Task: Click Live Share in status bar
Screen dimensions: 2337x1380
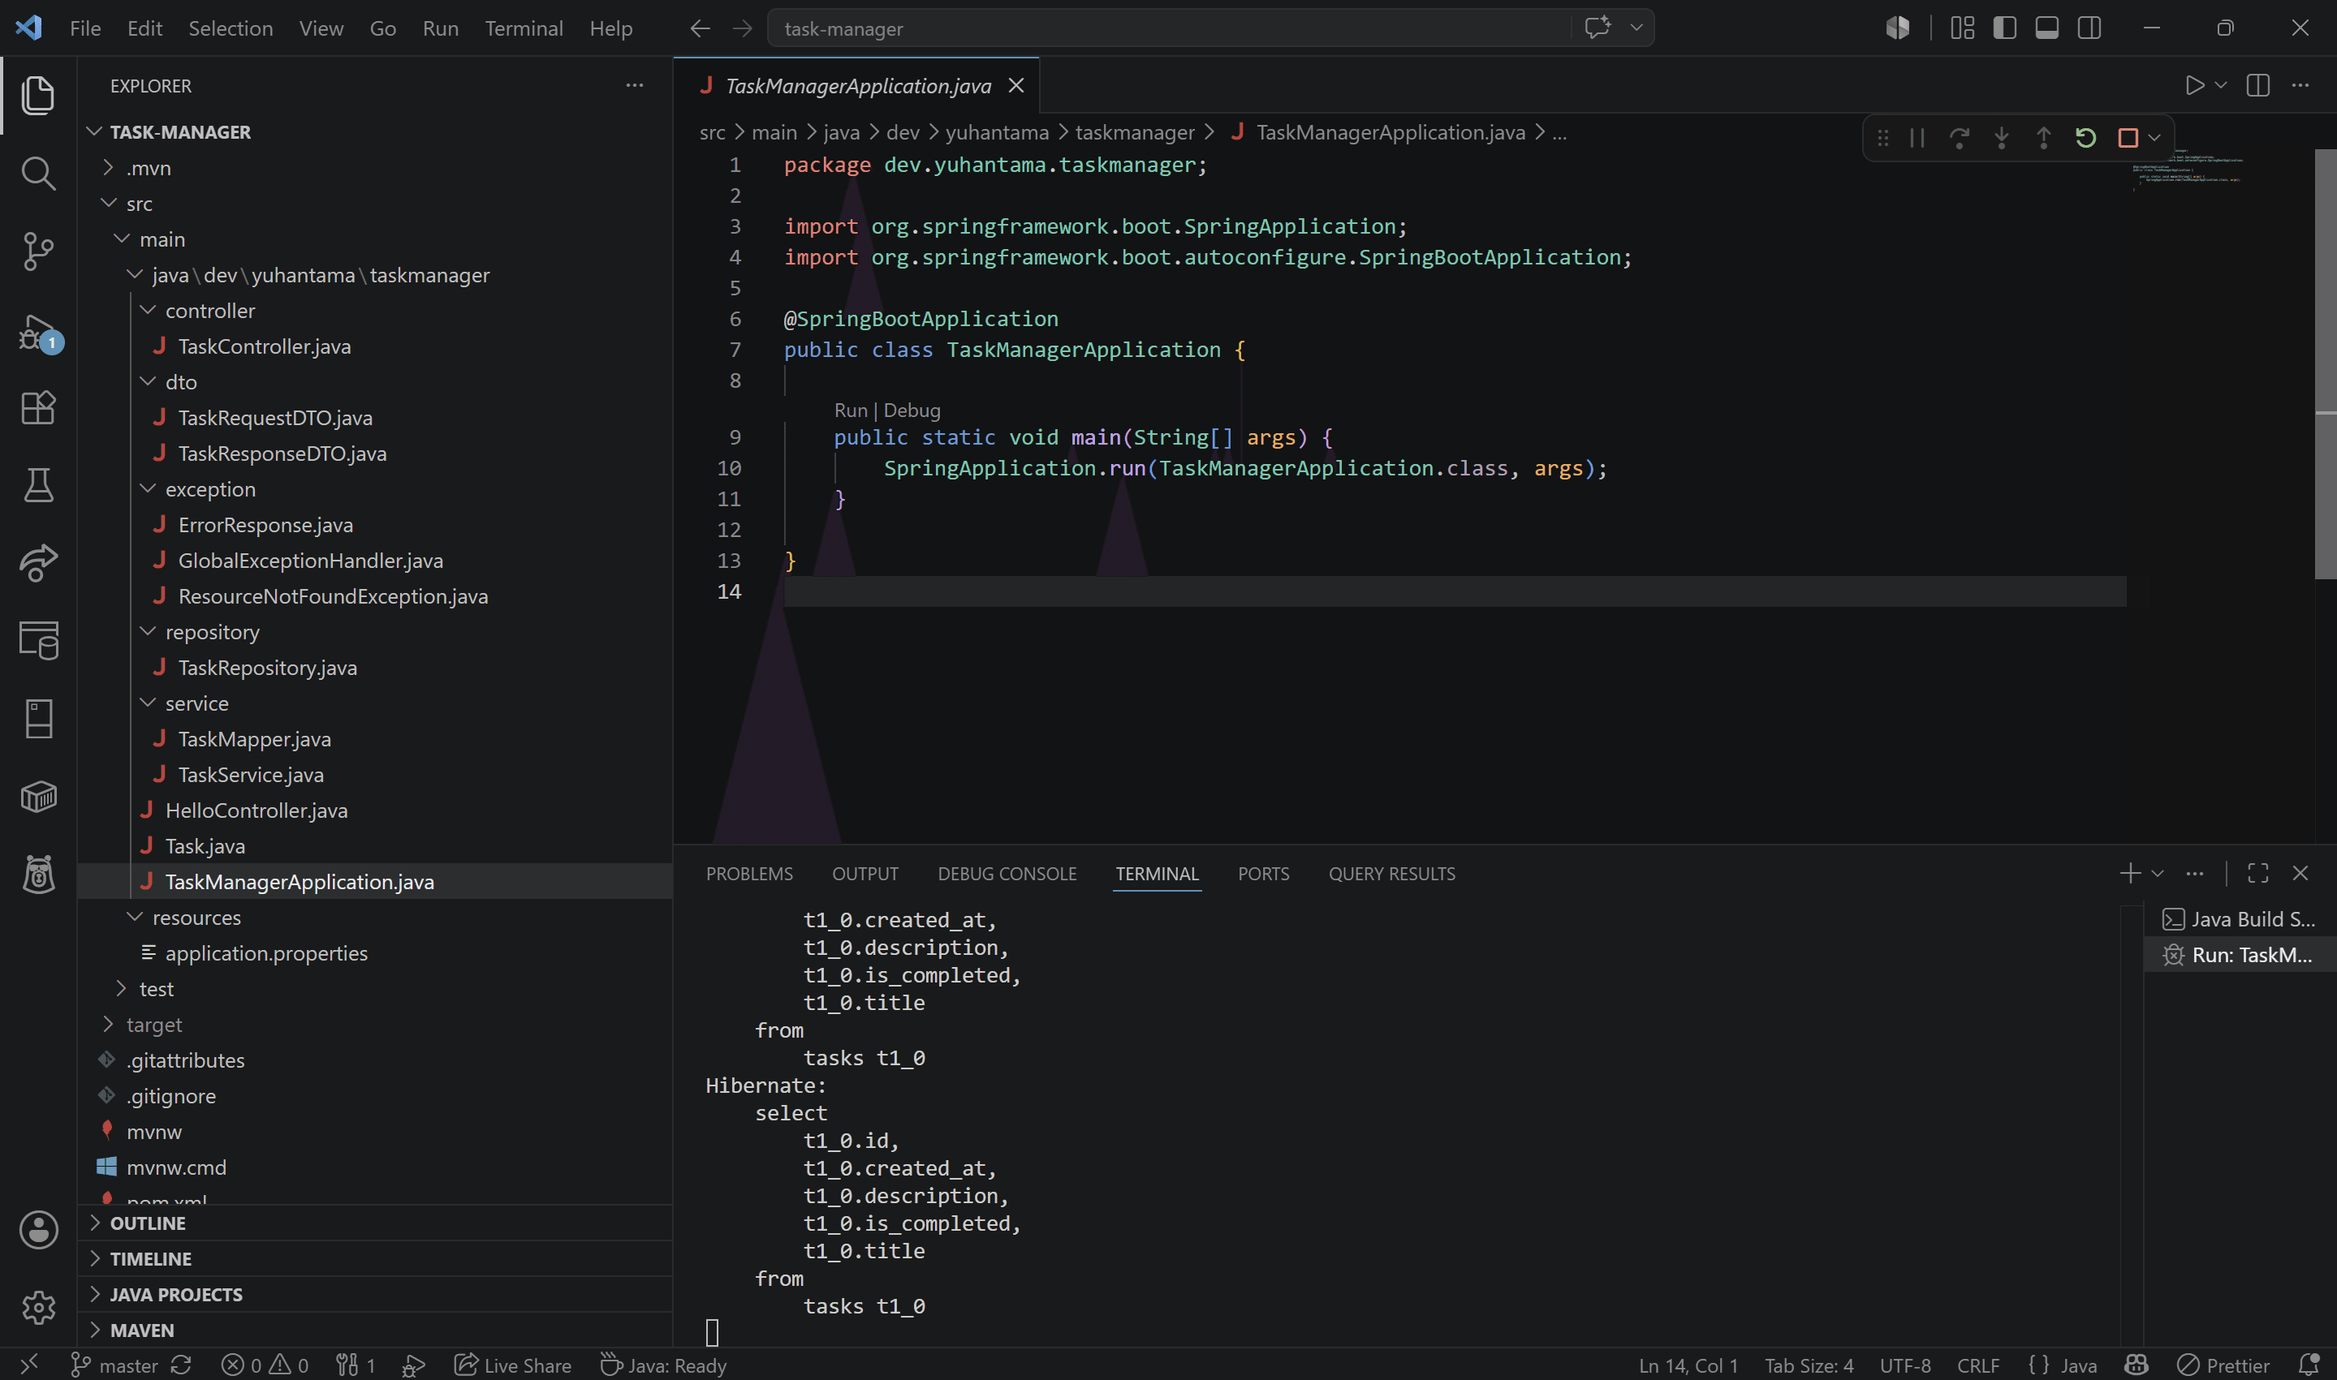Action: click(513, 1365)
